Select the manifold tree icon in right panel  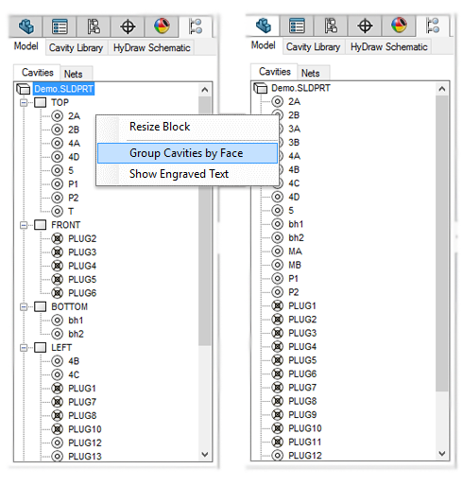pyautogui.click(x=433, y=26)
